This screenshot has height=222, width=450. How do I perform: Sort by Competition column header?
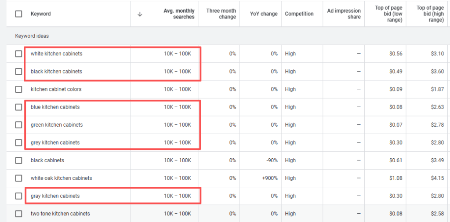pos(299,14)
